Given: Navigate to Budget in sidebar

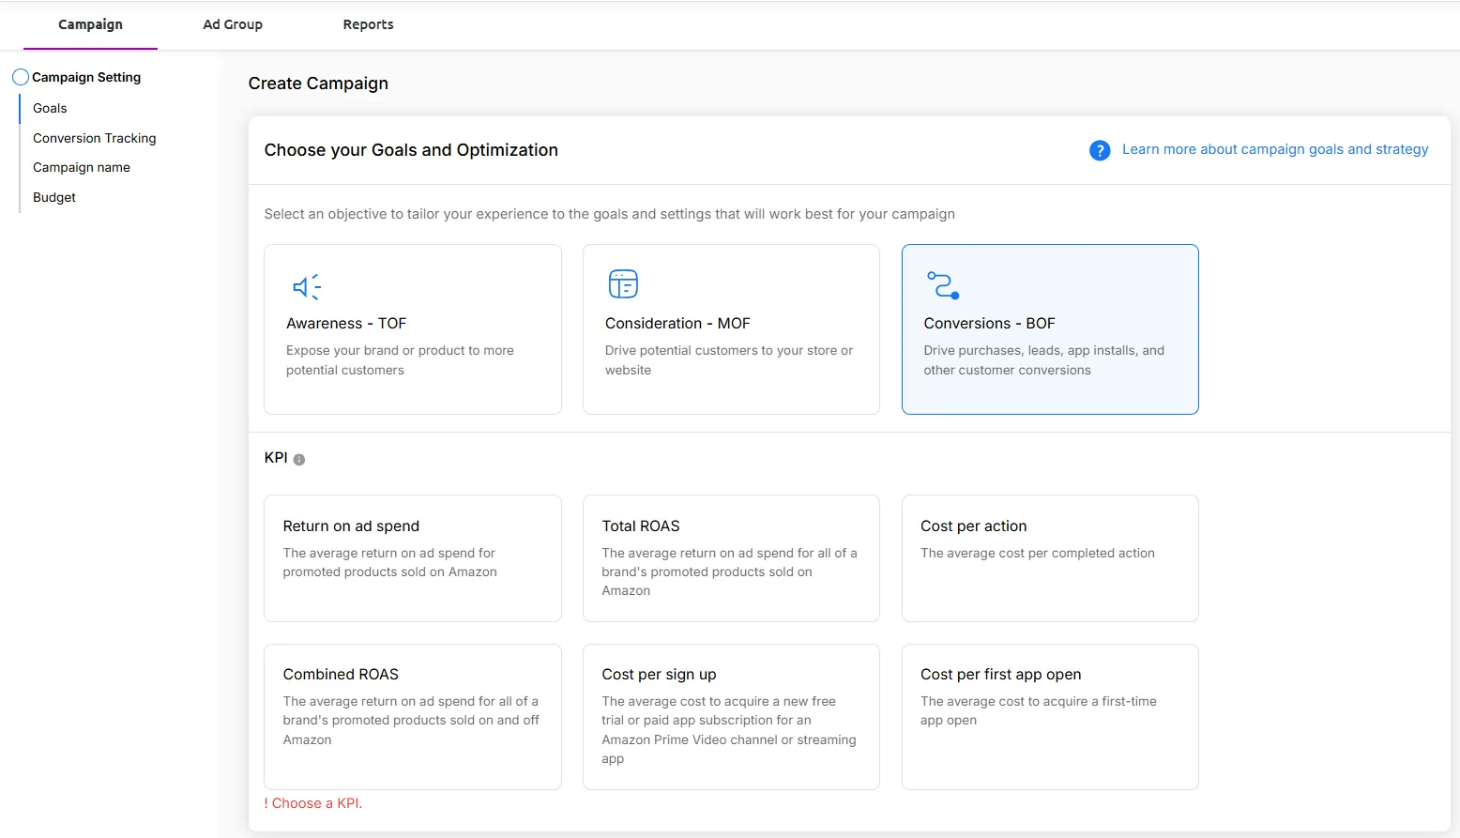Looking at the screenshot, I should [x=54, y=197].
